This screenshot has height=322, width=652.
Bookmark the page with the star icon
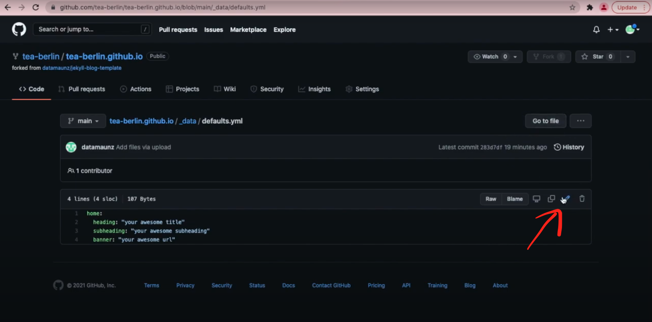point(572,7)
